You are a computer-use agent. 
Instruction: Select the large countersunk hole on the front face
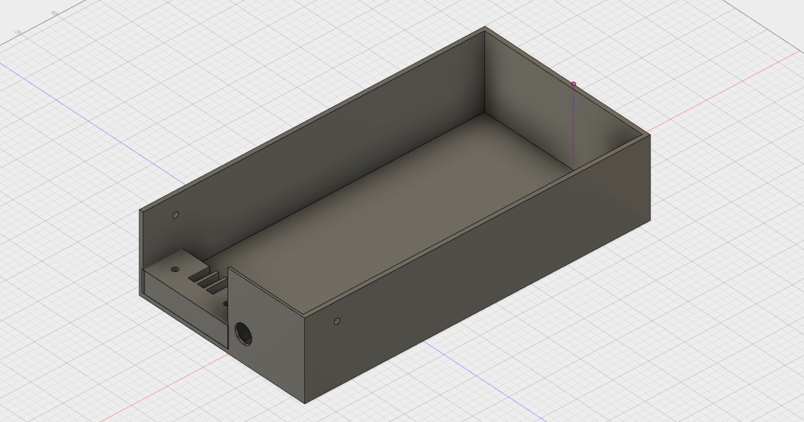(x=243, y=332)
